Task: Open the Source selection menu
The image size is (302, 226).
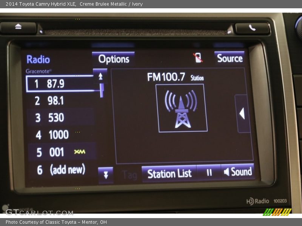Action: [230, 58]
